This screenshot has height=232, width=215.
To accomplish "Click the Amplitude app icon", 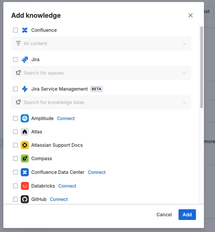I will click(x=25, y=119).
